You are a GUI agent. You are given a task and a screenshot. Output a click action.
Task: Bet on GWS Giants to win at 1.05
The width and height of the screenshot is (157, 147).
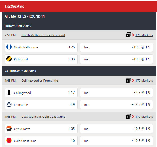[41, 129]
